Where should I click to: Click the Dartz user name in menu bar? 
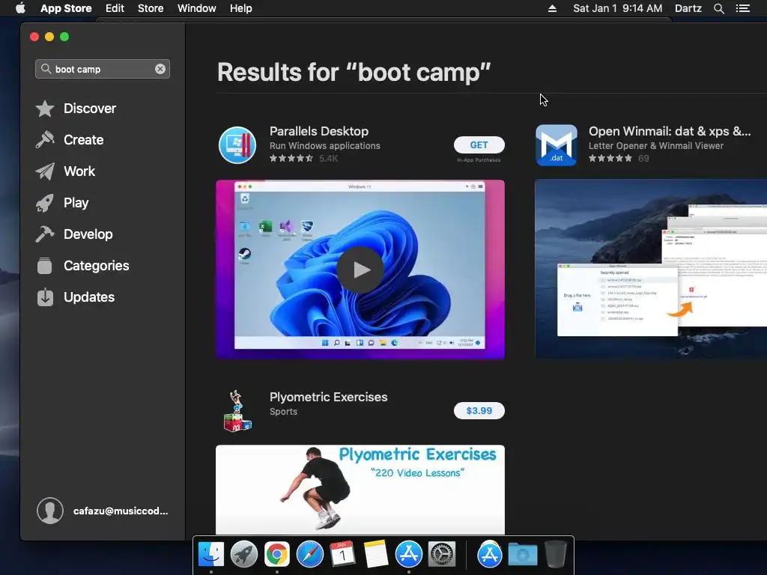pos(688,8)
